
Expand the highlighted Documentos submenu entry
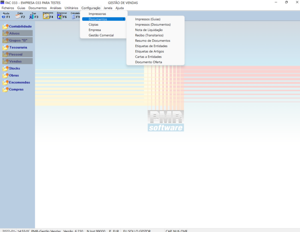(x=104, y=19)
